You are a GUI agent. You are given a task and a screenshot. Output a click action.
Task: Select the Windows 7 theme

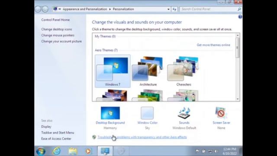click(x=113, y=71)
